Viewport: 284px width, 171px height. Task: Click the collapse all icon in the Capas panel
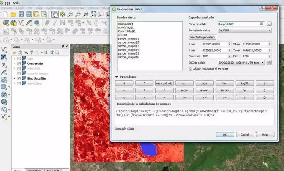[52, 53]
